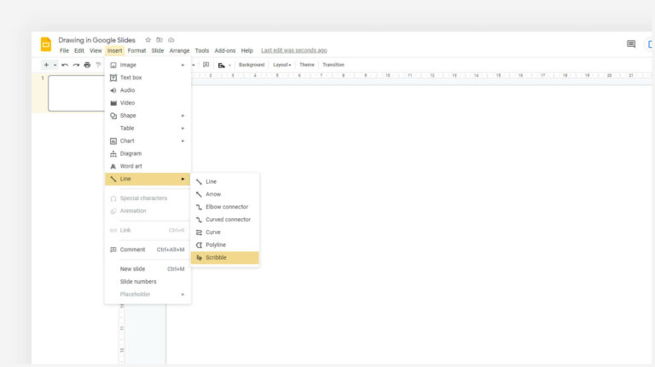
Task: Click the toolbar icon left of Background
Action: point(222,65)
